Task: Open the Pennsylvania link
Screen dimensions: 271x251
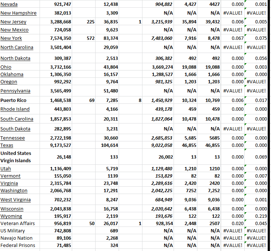Action: pyautogui.click(x=15, y=91)
